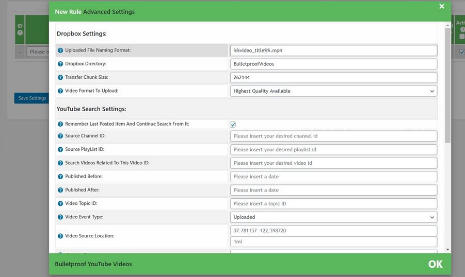The width and height of the screenshot is (465, 277).
Task: Edit the Uploaded File Naming Format field
Action: tap(333, 50)
